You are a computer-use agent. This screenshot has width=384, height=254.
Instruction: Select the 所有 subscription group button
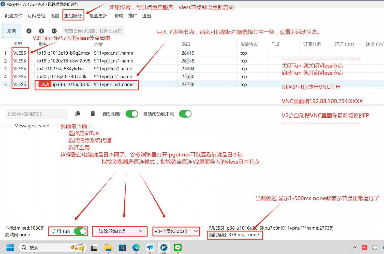coord(11,31)
